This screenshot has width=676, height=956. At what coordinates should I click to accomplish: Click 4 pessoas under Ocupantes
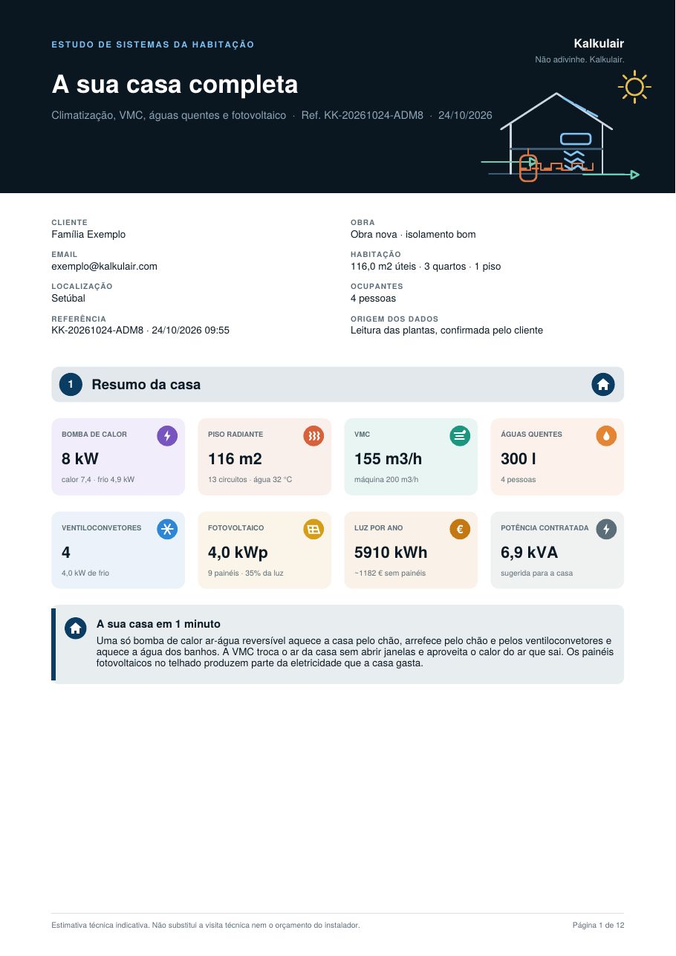coord(373,298)
